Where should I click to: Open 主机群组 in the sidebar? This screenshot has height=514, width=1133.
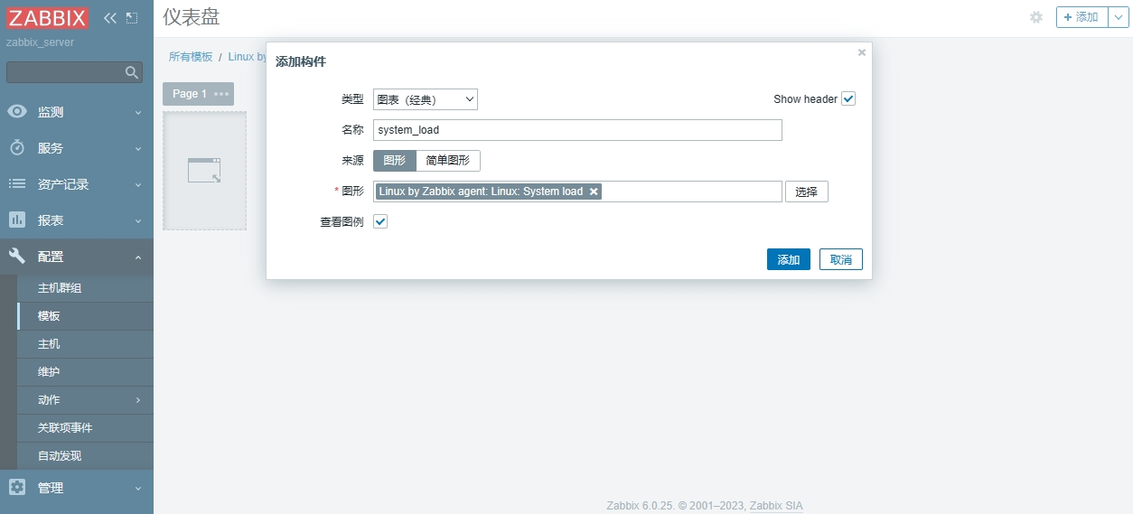pyautogui.click(x=60, y=288)
